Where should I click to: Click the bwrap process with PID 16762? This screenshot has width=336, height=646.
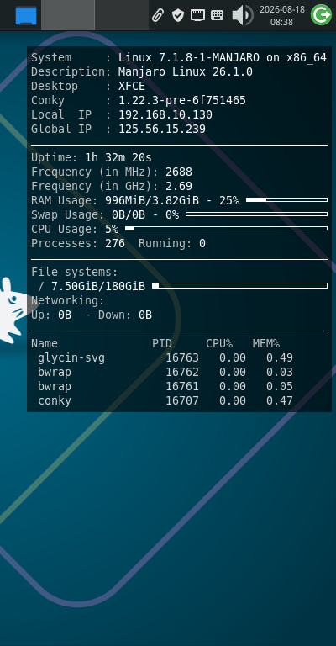(x=55, y=372)
